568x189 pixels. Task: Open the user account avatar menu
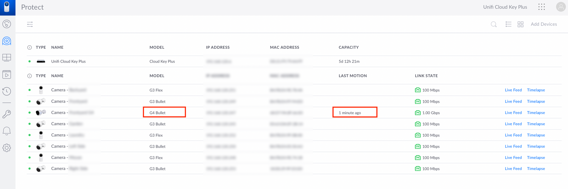[561, 7]
